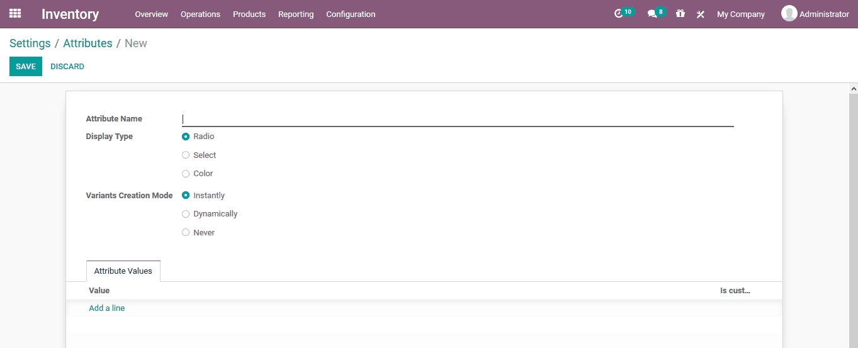Focus the Attribute Name input field
Image resolution: width=858 pixels, height=348 pixels.
(x=458, y=119)
